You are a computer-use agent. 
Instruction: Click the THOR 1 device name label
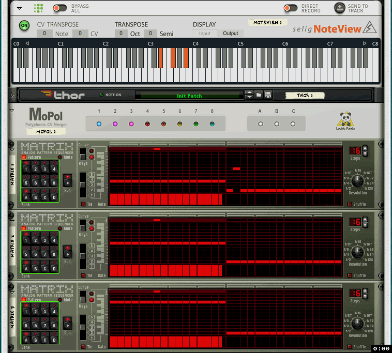coord(305,96)
